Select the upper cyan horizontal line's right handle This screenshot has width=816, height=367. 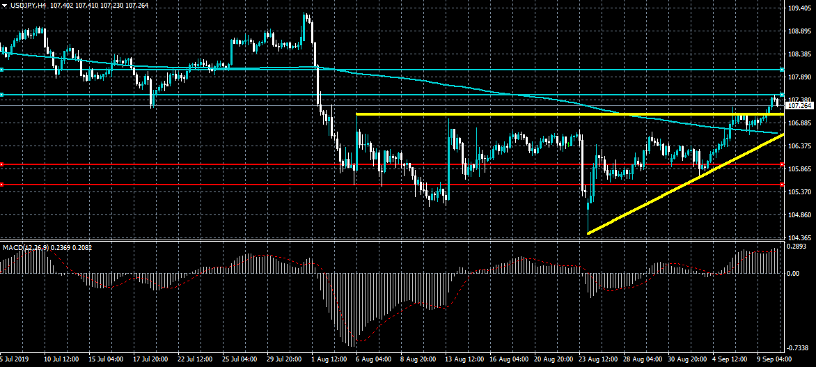pos(782,69)
